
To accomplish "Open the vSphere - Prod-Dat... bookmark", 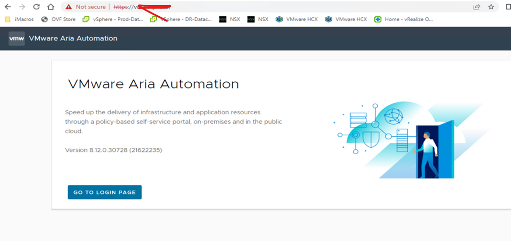I will coord(113,19).
